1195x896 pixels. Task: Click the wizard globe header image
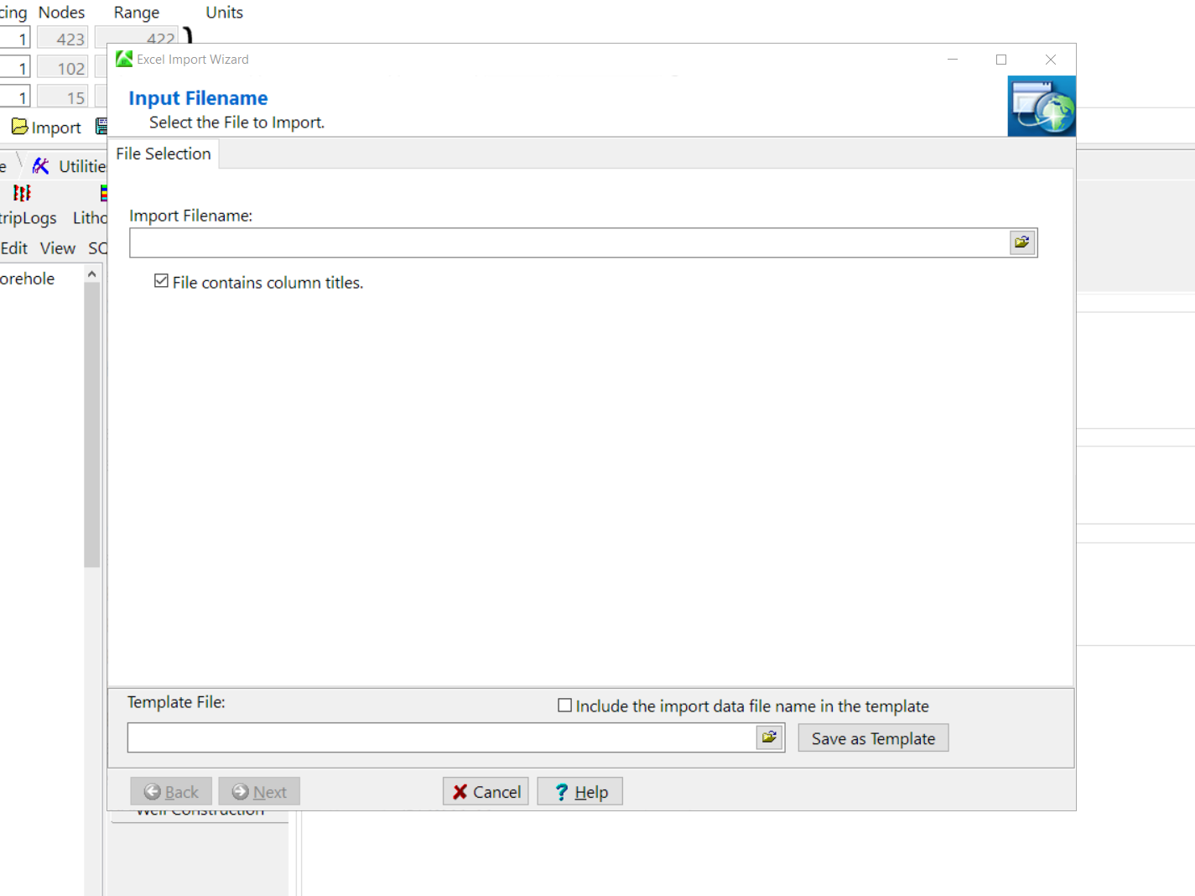click(1042, 107)
